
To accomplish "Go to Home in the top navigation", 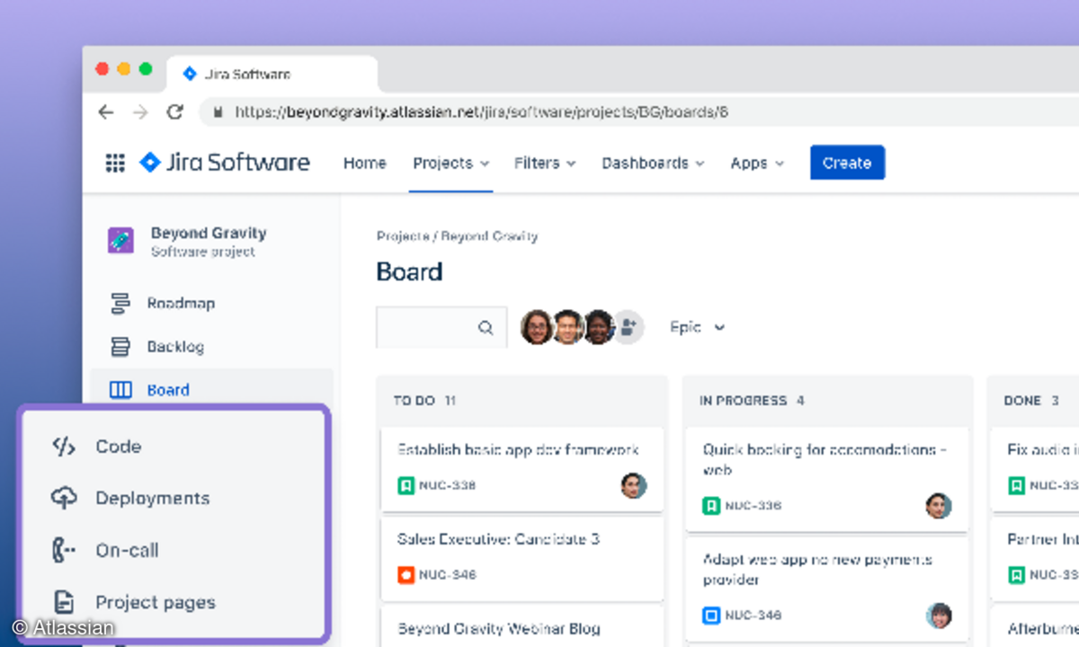I will click(365, 163).
